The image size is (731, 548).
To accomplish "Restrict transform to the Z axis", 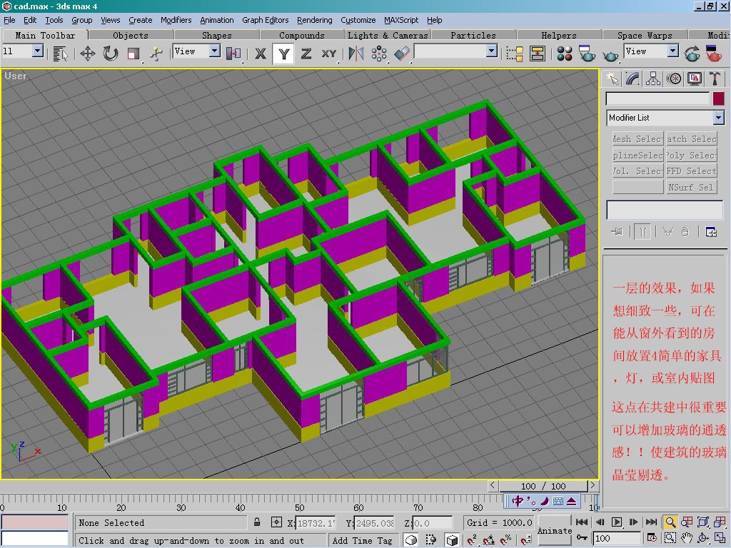I will (306, 54).
